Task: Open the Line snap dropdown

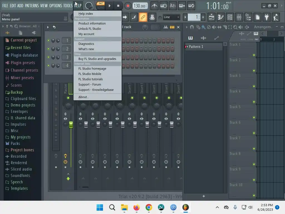Action: (171, 17)
